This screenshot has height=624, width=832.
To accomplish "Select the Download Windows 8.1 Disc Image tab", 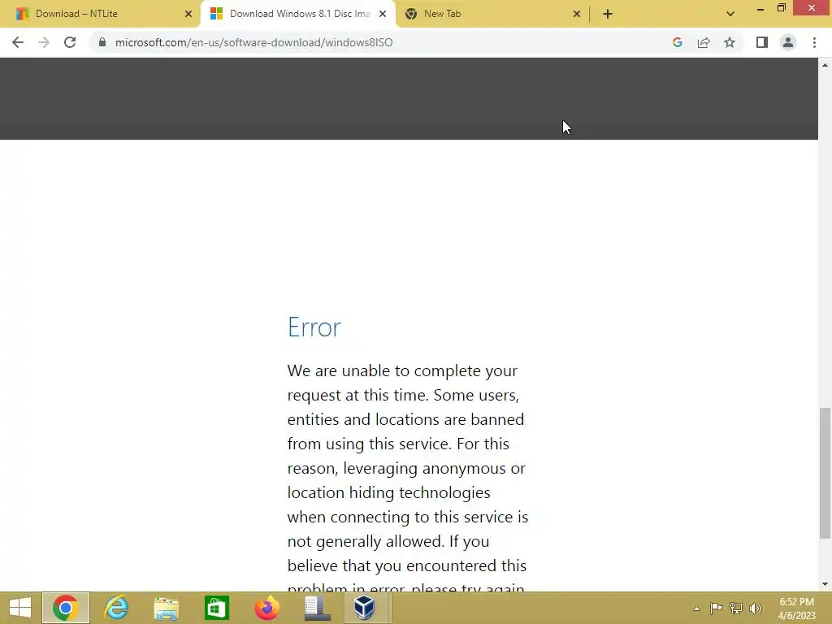I will click(298, 14).
